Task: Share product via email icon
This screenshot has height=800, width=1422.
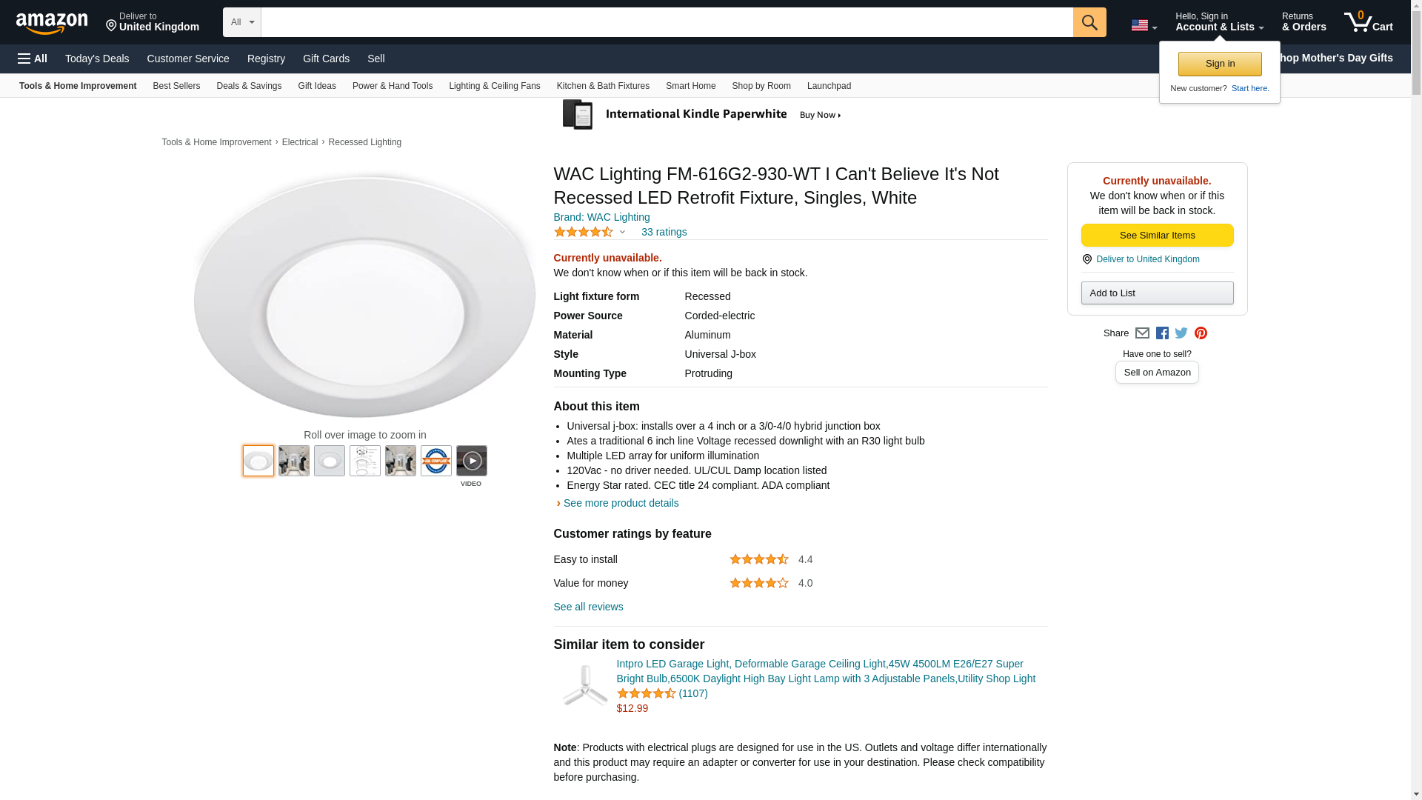Action: [1142, 333]
